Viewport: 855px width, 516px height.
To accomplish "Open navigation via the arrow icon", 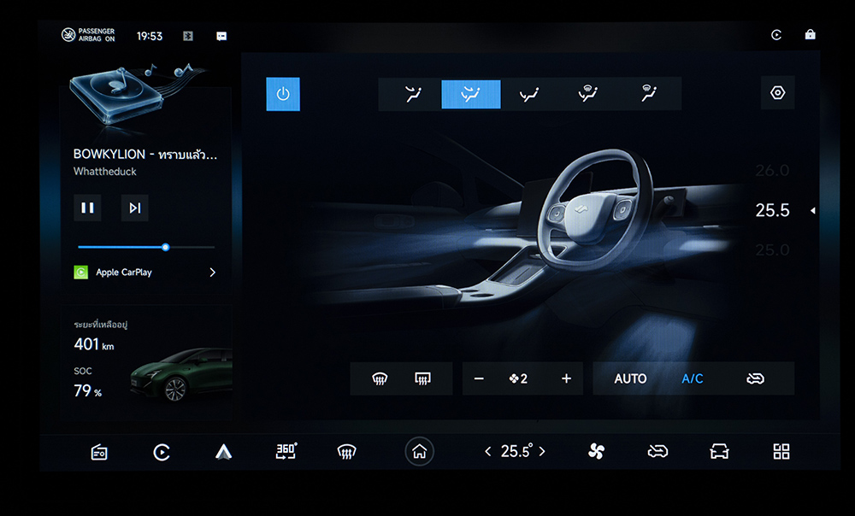I will pos(224,452).
